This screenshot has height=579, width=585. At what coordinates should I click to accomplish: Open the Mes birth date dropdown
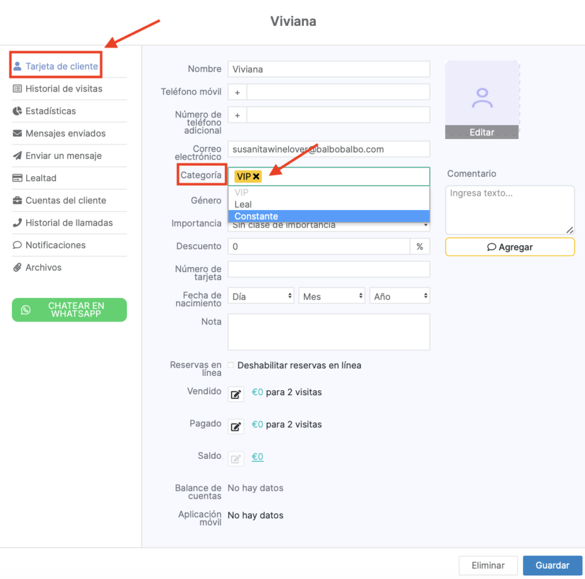pos(332,296)
